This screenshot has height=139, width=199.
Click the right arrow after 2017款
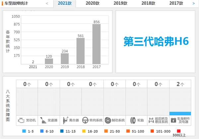point(194,3)
